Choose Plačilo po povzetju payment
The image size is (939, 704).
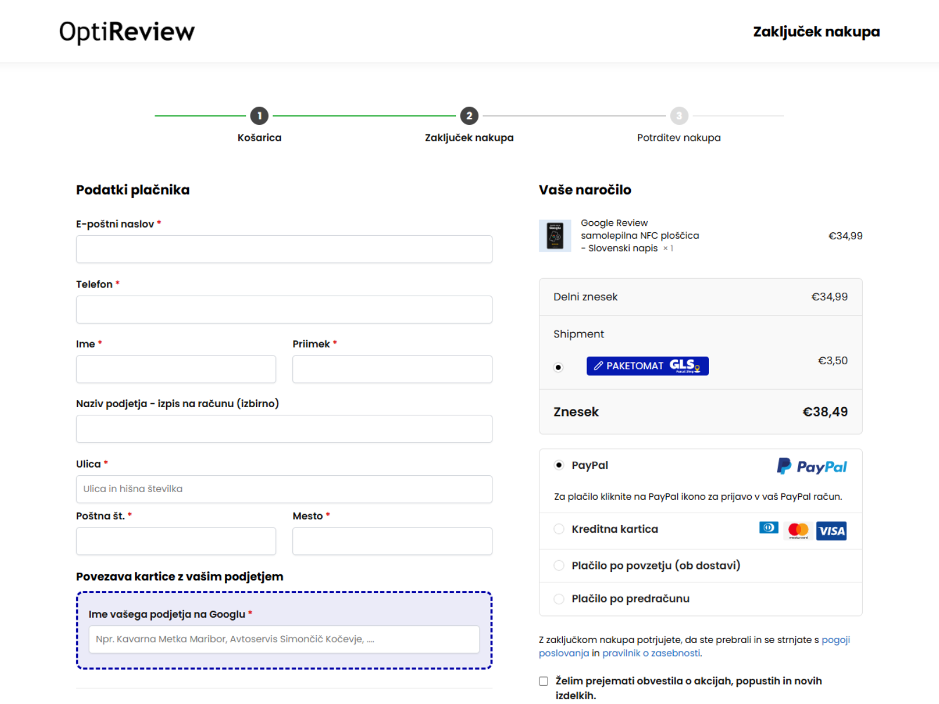coord(559,566)
